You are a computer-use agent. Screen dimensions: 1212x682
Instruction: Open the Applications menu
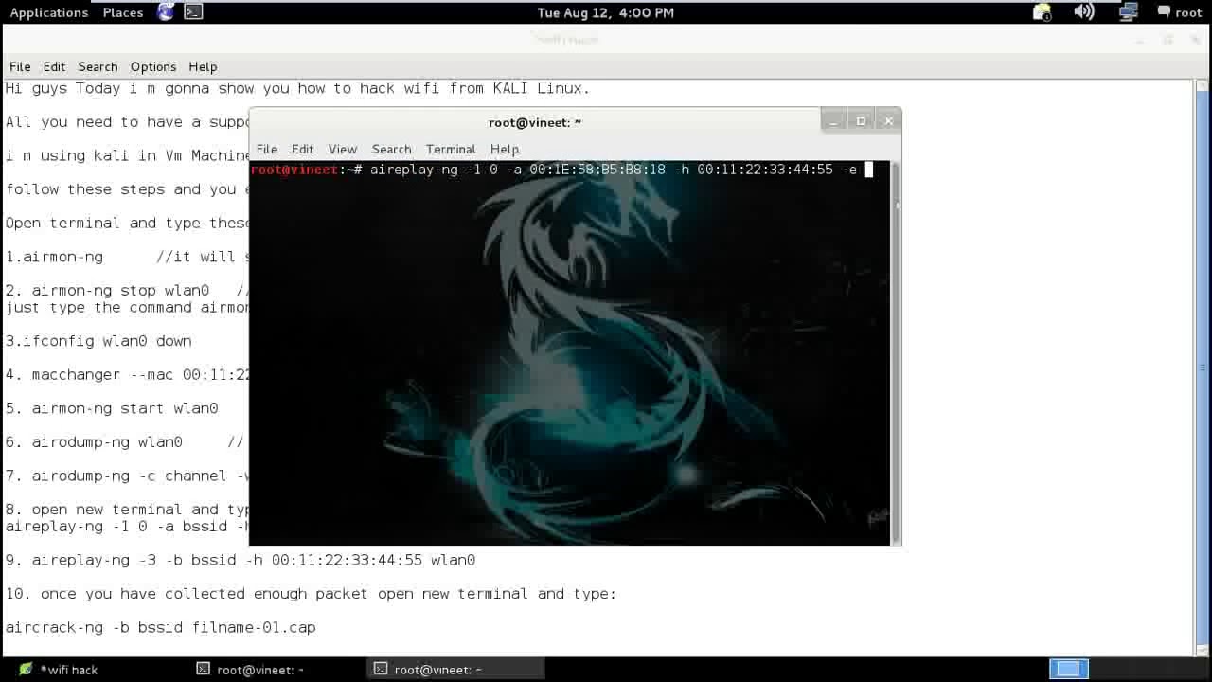click(x=49, y=12)
